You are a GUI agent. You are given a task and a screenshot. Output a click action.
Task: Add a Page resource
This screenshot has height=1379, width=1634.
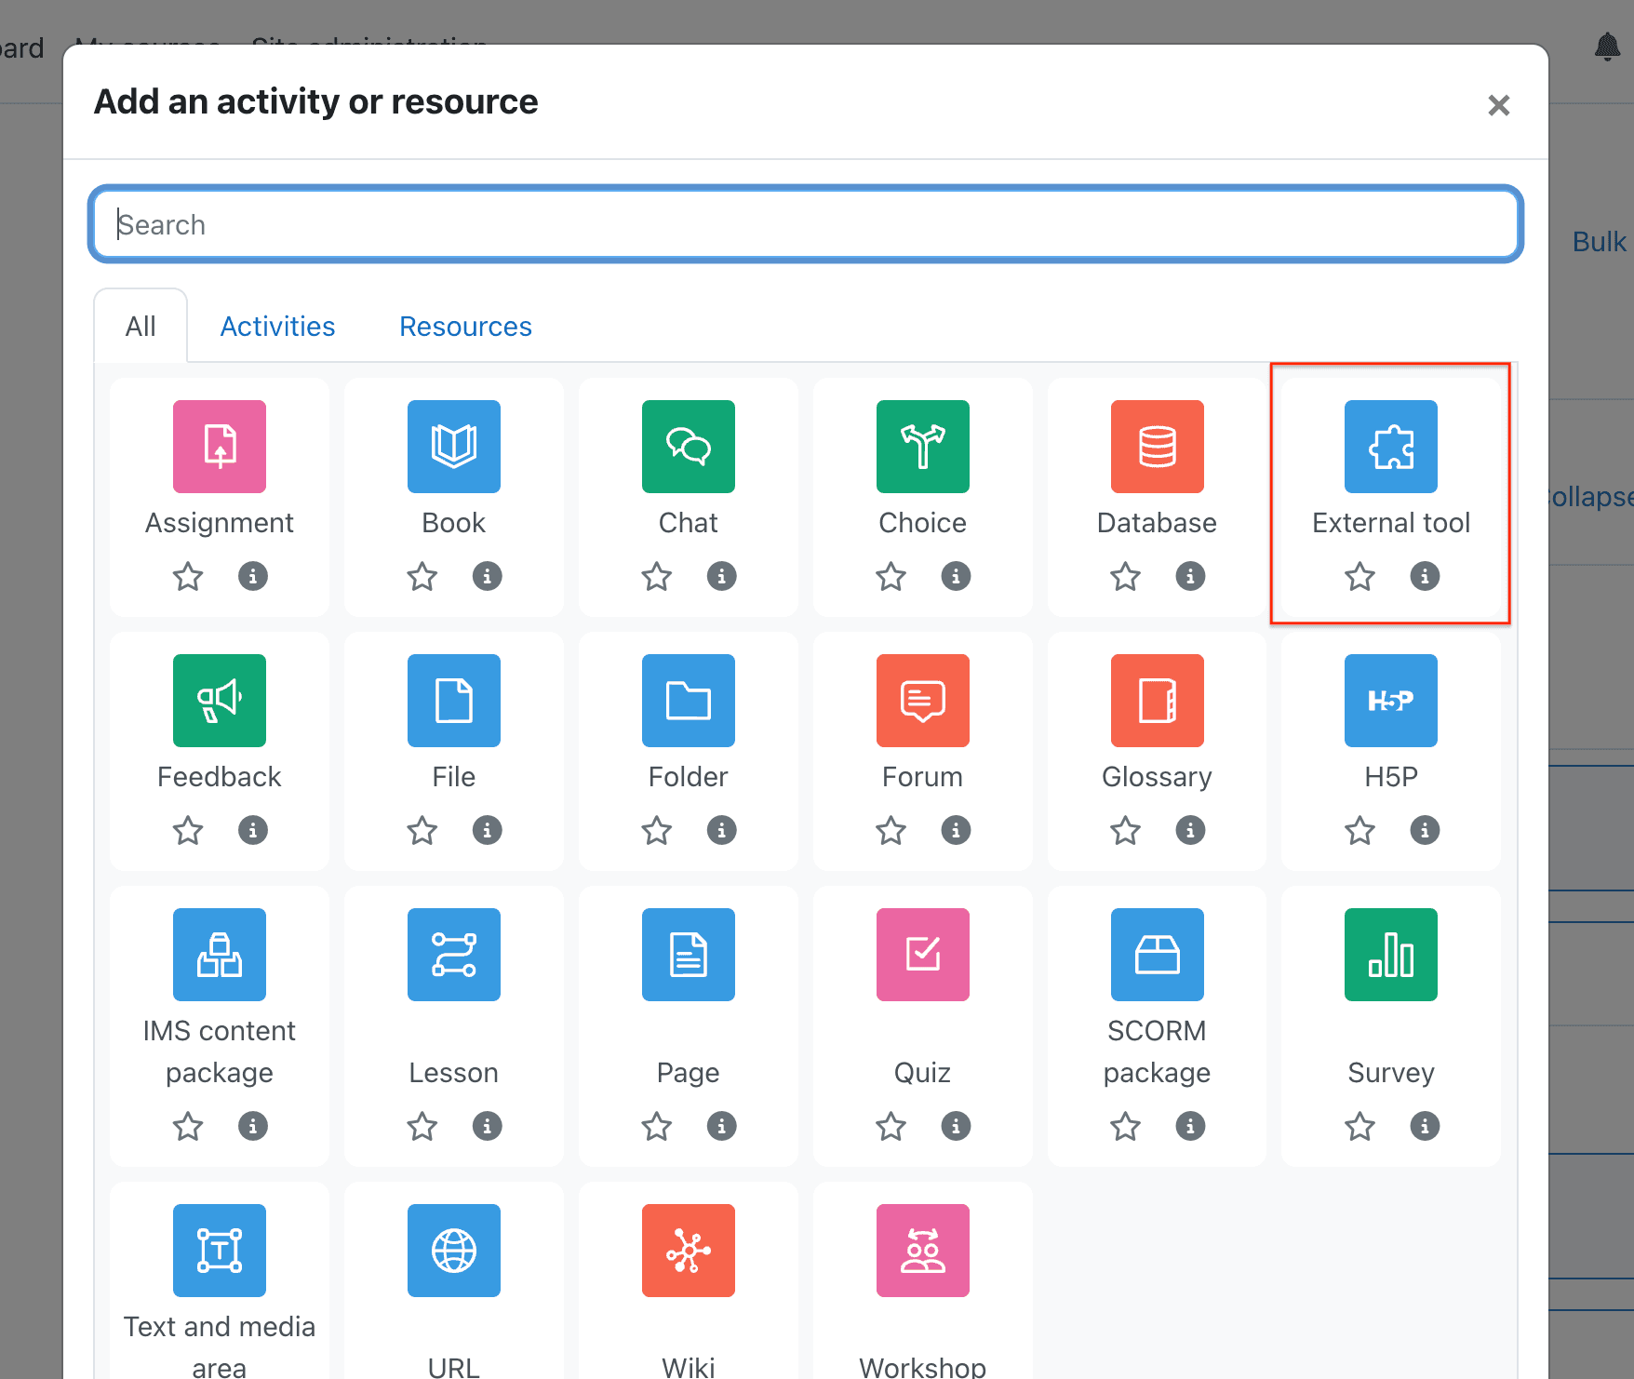[x=689, y=955]
